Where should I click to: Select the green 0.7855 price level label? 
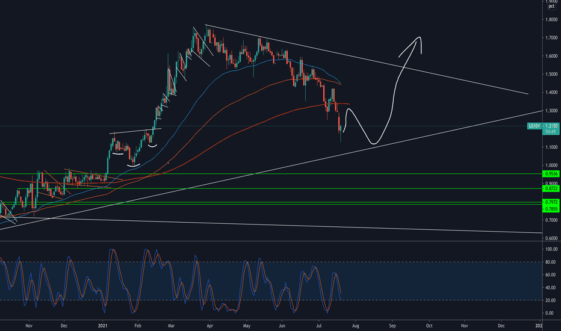[551, 209]
